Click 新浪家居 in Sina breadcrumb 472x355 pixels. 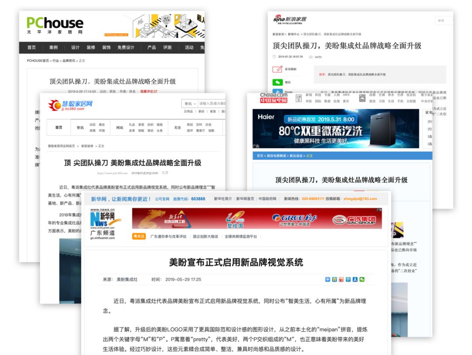(278, 34)
